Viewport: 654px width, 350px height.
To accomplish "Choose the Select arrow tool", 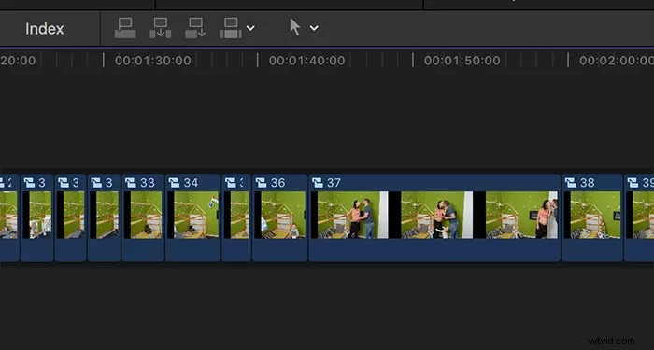I will (x=295, y=27).
